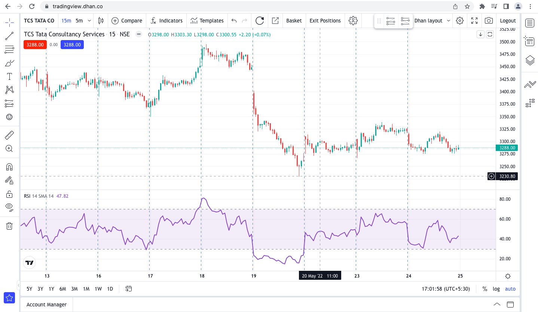Select the 1M date range
538x312 pixels.
(x=86, y=289)
